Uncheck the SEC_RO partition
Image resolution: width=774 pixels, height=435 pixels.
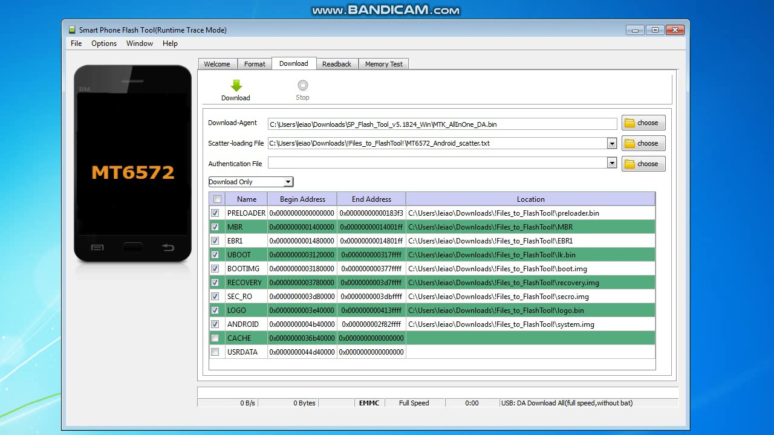215,297
